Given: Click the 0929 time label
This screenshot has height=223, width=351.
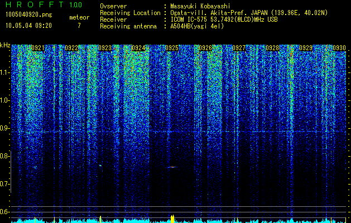Looking at the screenshot, I should (x=306, y=48).
